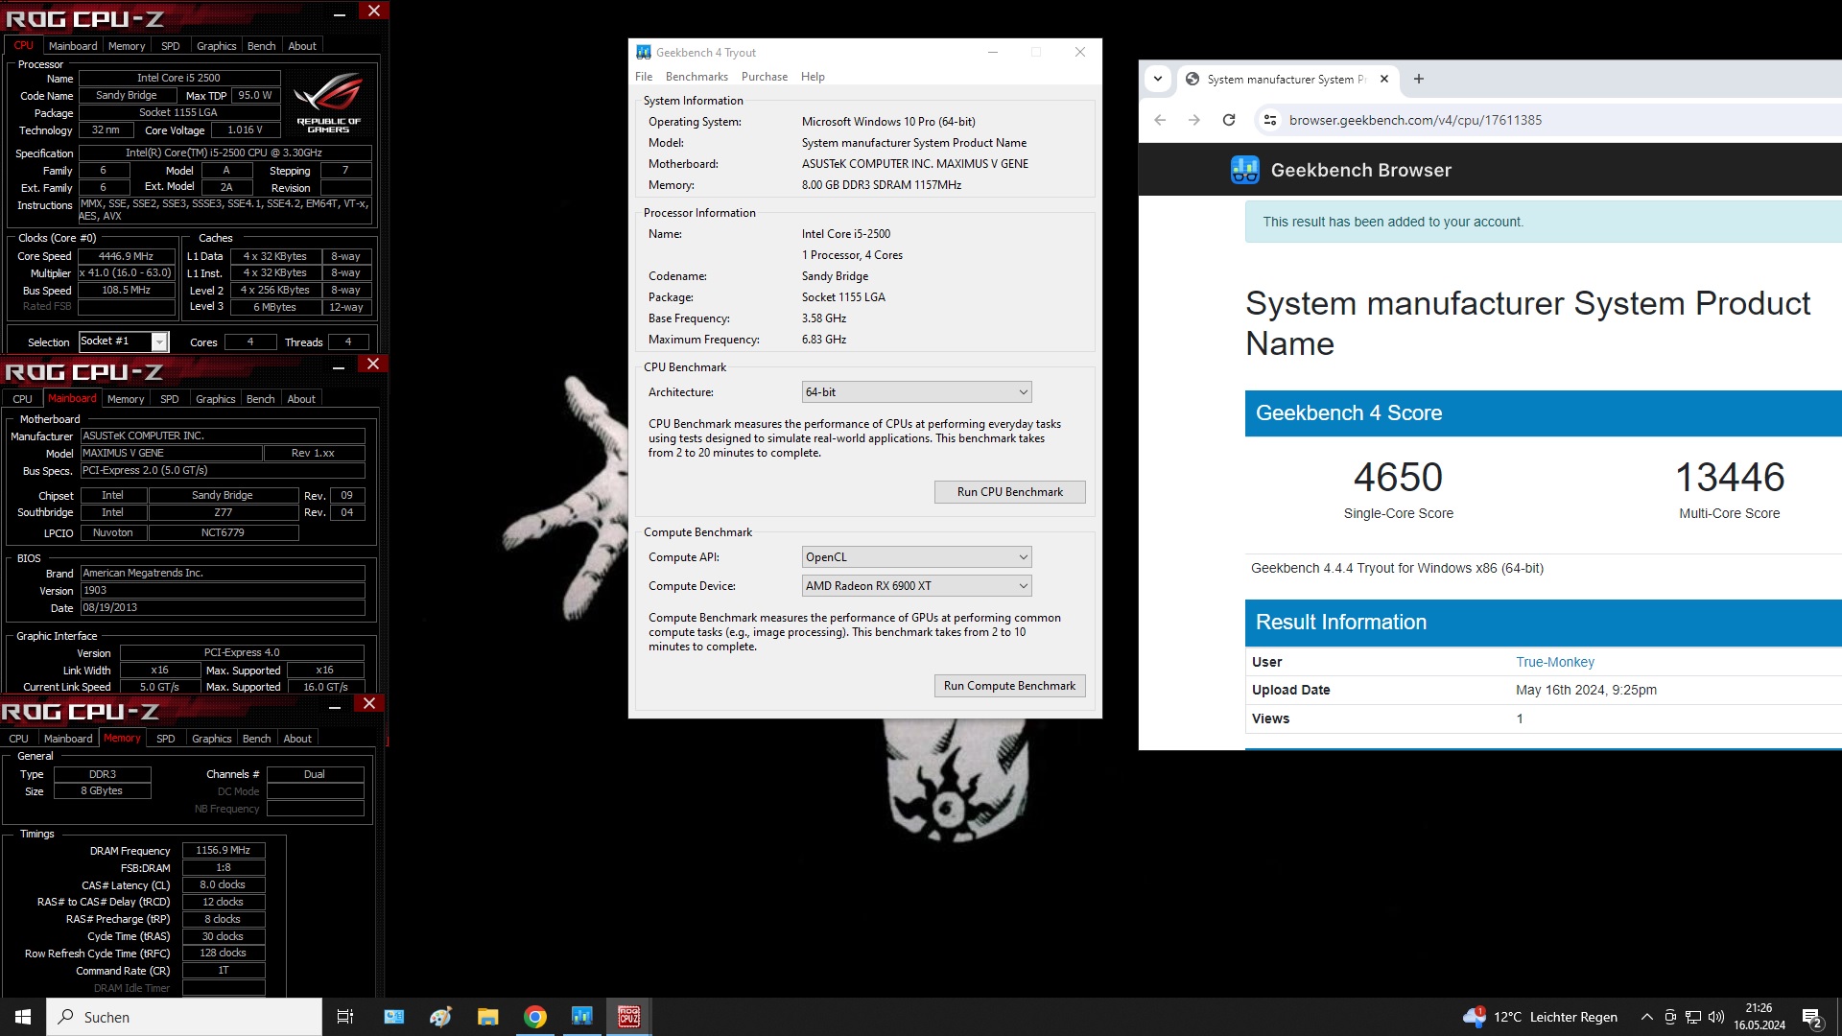
Task: Switch to Google Chrome taskbar icon
Action: pyautogui.click(x=535, y=1017)
